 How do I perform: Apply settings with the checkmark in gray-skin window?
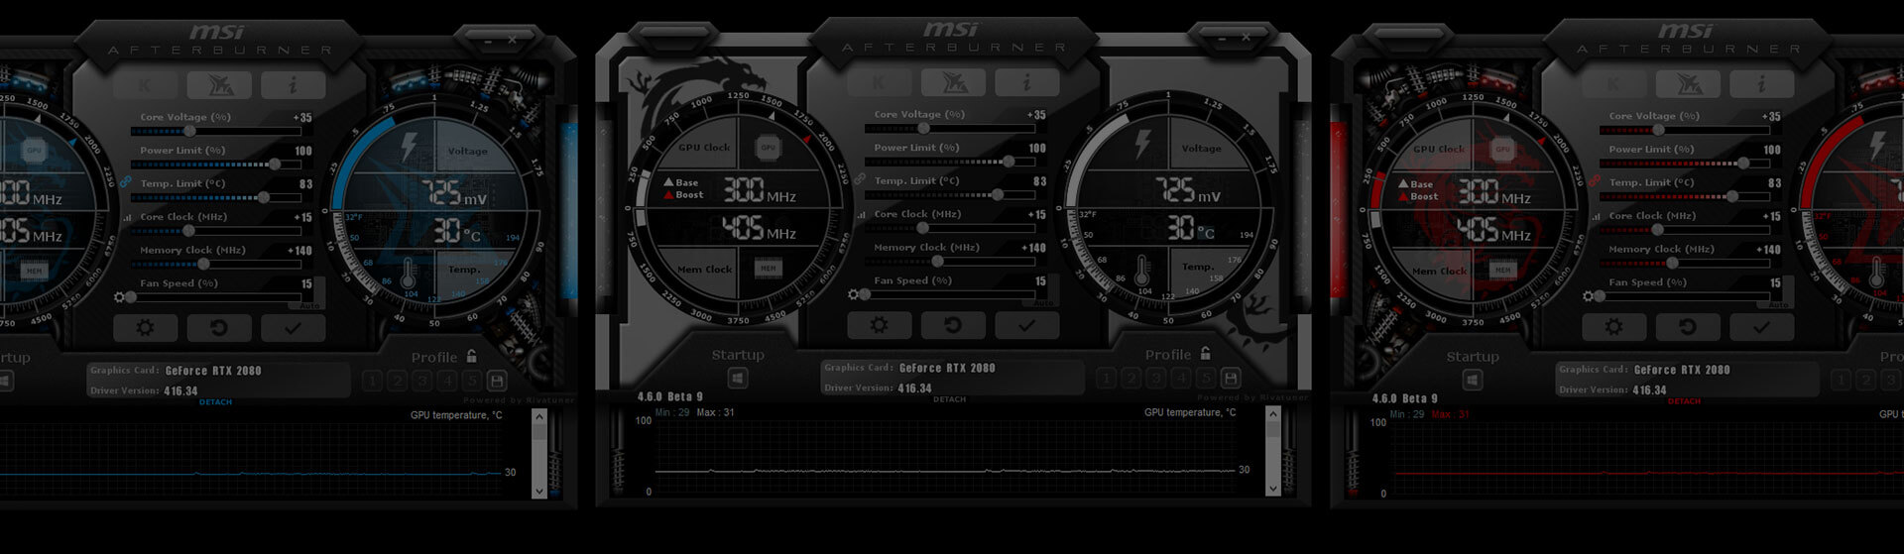coord(1027,325)
